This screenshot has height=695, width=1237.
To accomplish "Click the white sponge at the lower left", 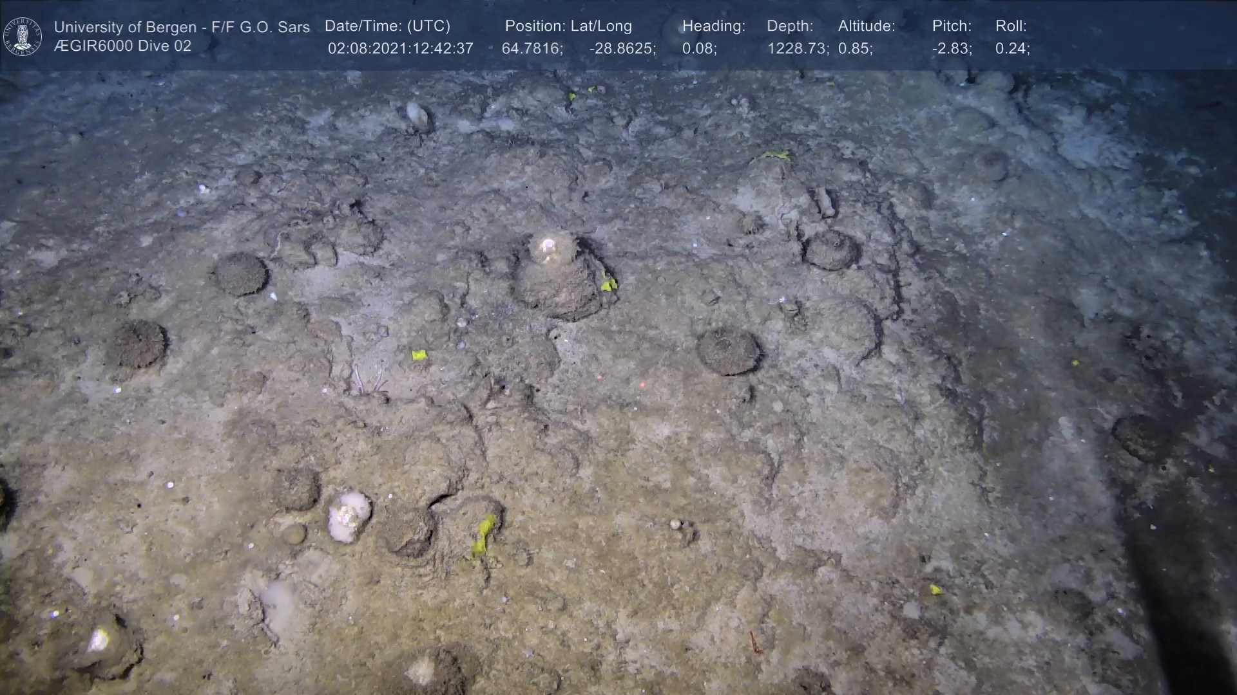I will pos(349,515).
